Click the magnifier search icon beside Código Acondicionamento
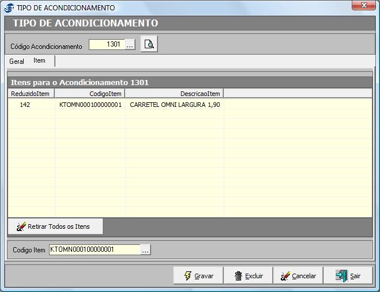Screen dimensions: 380x292 (x=149, y=45)
